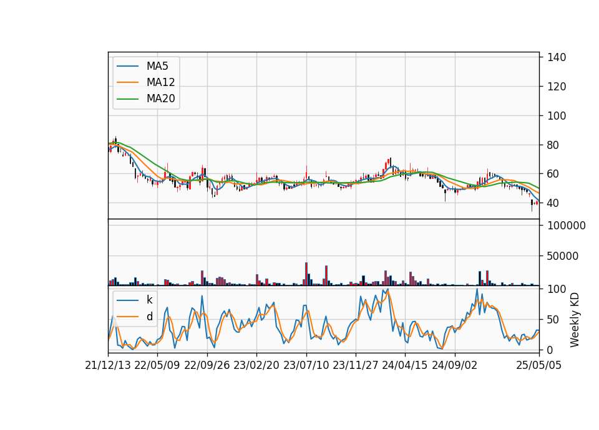
Task: Click the 24/04/15 date label
Action: tap(405, 365)
